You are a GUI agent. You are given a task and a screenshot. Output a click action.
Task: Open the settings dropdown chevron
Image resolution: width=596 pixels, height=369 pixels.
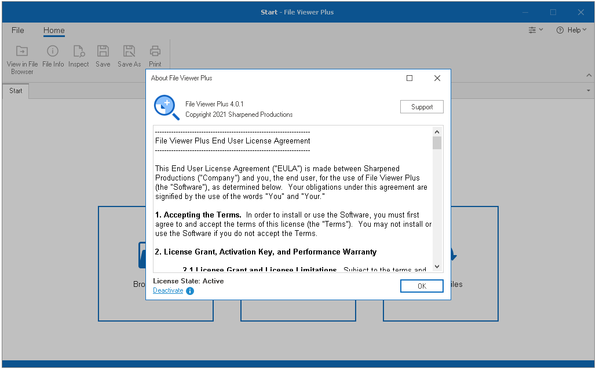point(540,29)
